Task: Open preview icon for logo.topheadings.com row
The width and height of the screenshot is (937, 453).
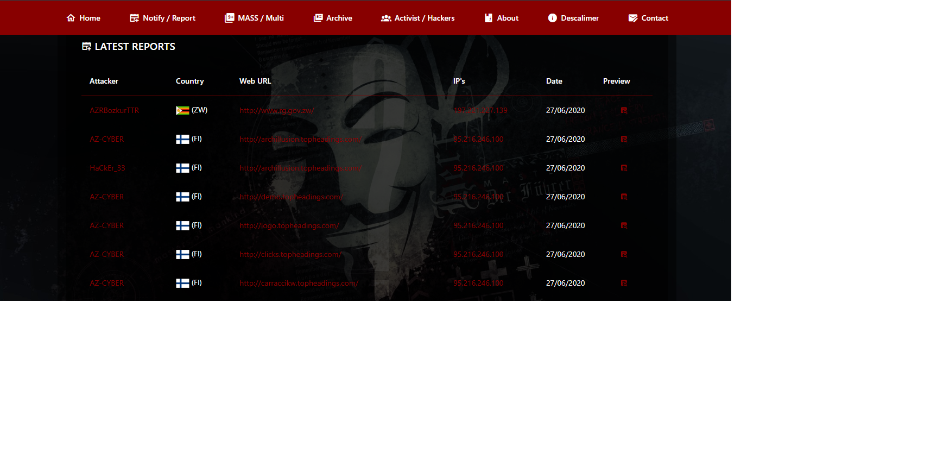Action: tap(624, 225)
